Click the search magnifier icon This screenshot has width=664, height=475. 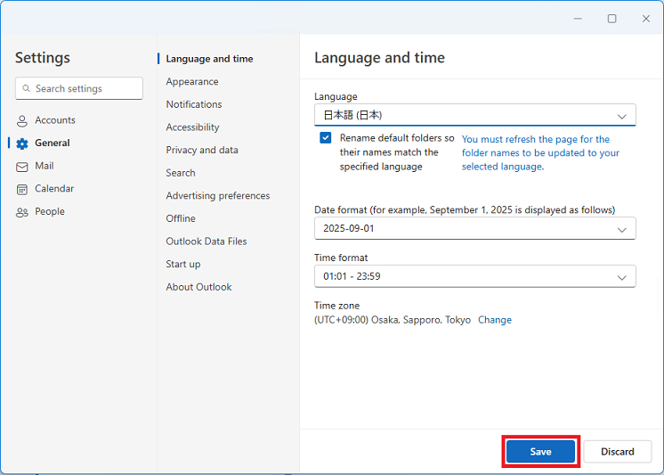pyautogui.click(x=26, y=89)
